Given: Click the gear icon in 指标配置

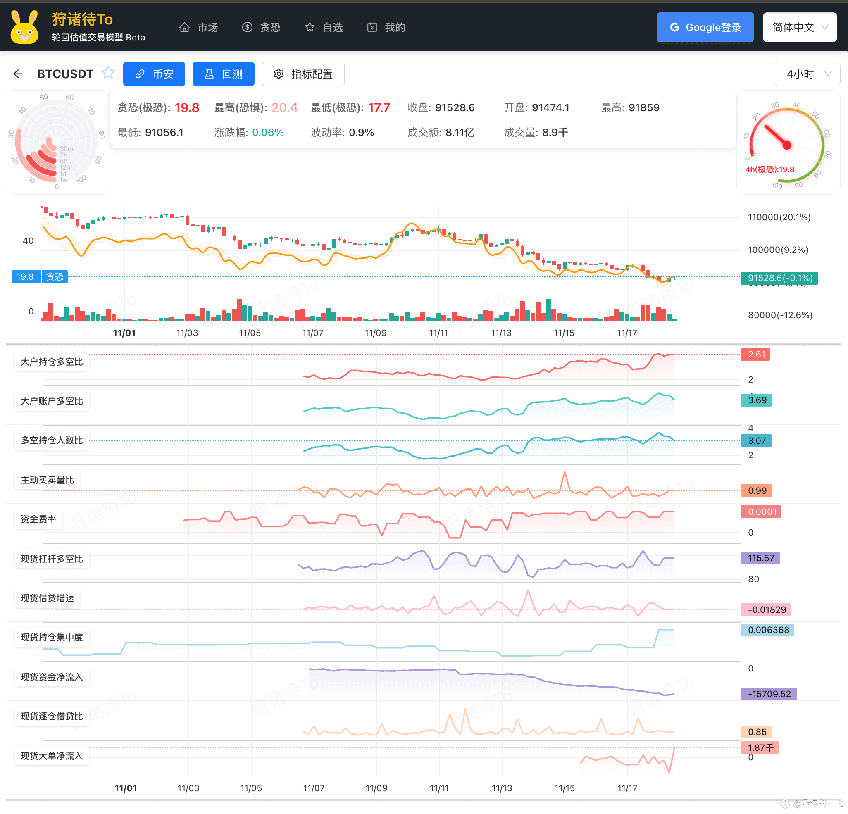Looking at the screenshot, I should click(279, 74).
